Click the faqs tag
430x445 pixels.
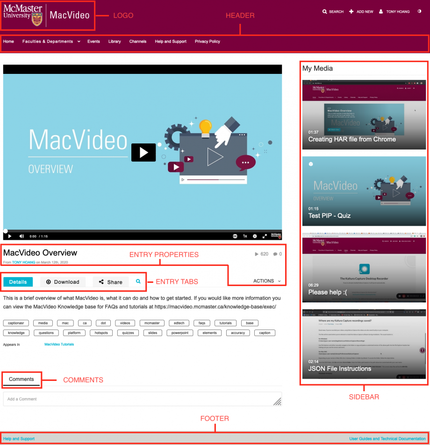coord(202,323)
